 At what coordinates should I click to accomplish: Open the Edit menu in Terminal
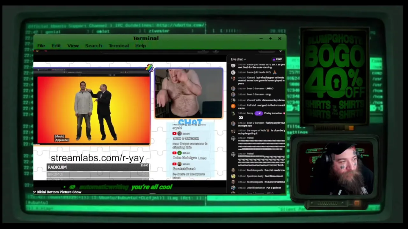(56, 46)
